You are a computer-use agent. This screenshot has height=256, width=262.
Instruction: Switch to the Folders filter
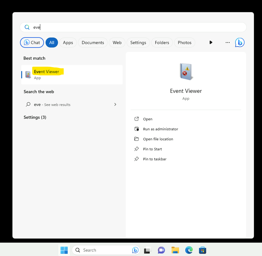162,43
